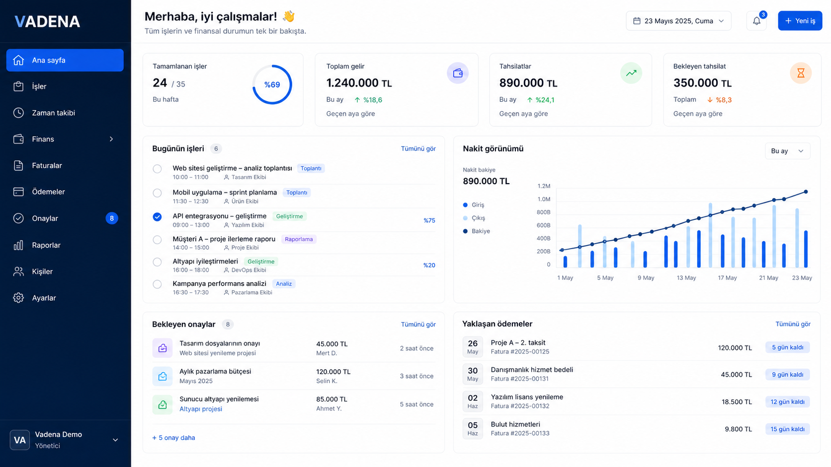Screen dimensions: 831x467
Task: Open Onaylar menu item with badge 8
Action: tap(65, 218)
